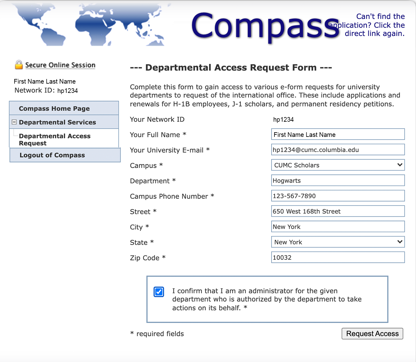
Task: Select the Departmental Services menu item
Action: point(64,122)
